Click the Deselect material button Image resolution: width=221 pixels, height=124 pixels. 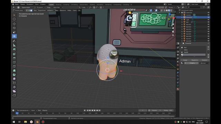[204, 60]
